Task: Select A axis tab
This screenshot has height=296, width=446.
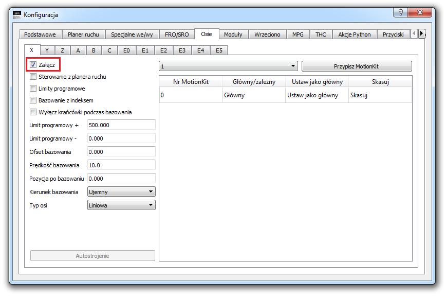Action: [78, 50]
